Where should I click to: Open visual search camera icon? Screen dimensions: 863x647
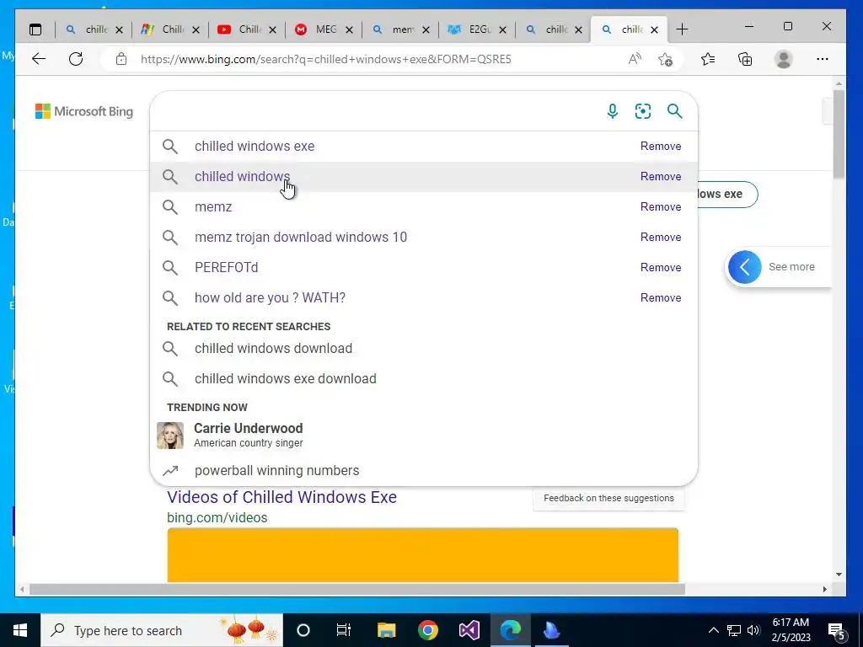tap(643, 111)
